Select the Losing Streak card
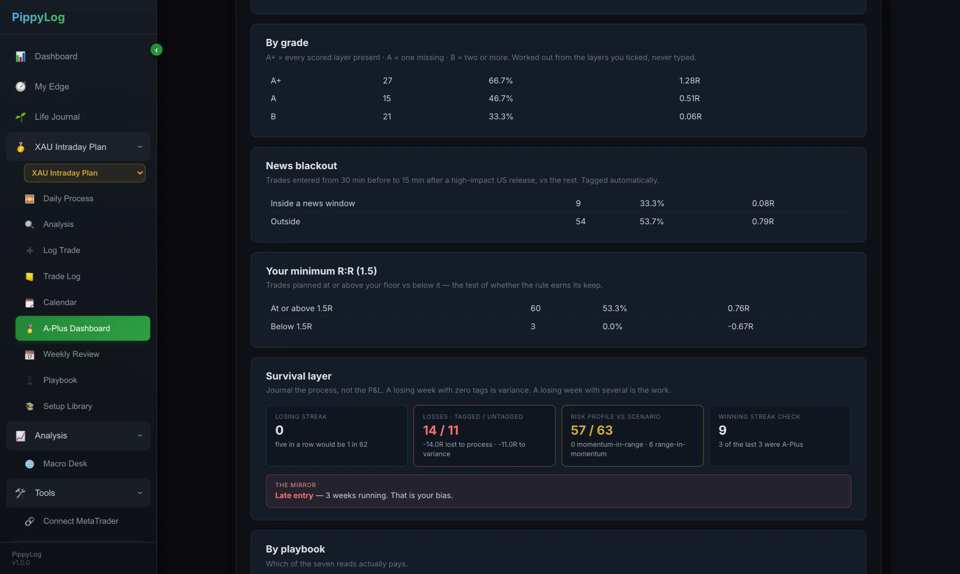The height and width of the screenshot is (574, 960). click(336, 436)
